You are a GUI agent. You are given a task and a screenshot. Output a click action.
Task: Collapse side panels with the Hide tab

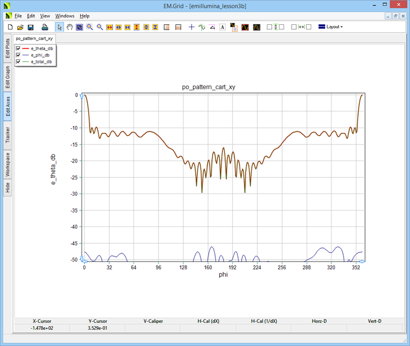tap(8, 187)
